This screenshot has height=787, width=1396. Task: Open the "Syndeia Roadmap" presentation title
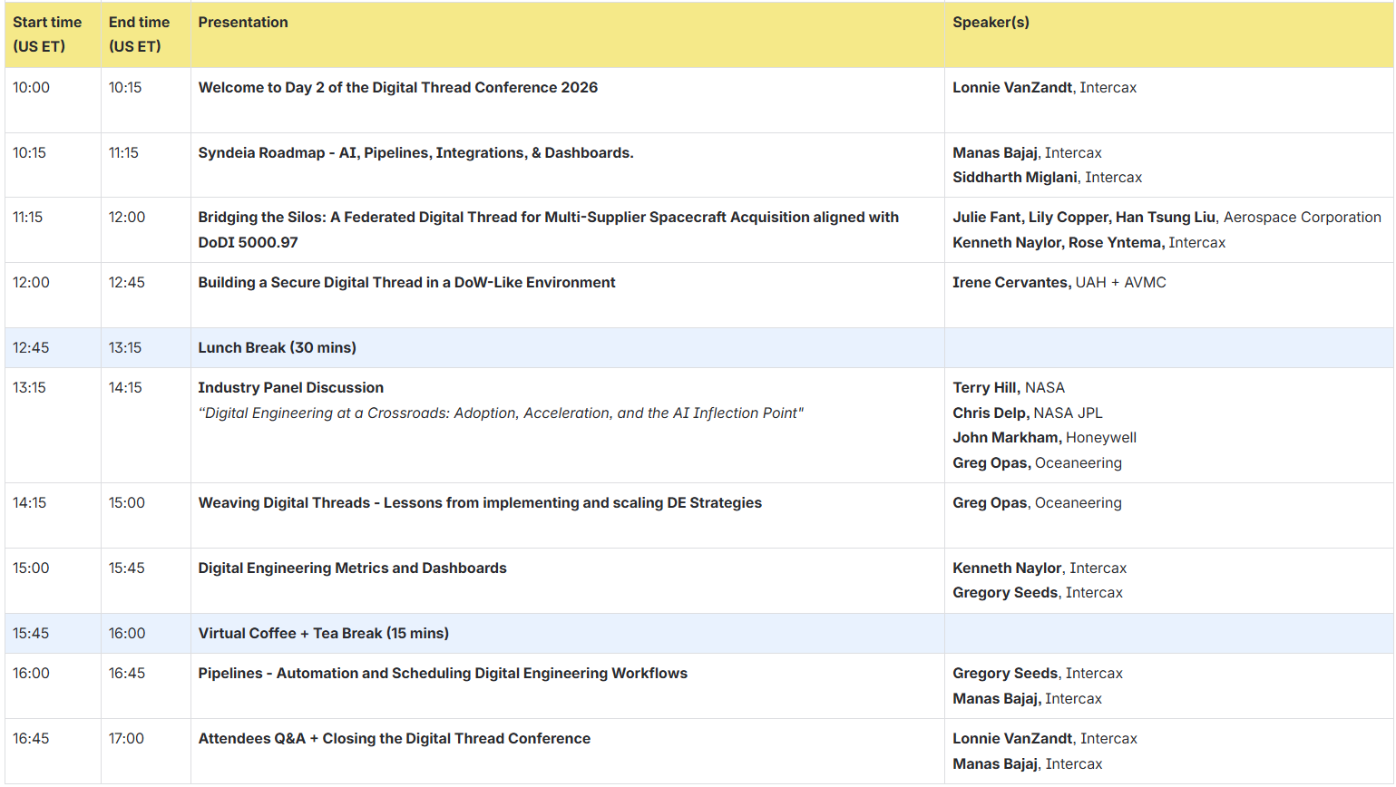pyautogui.click(x=415, y=153)
